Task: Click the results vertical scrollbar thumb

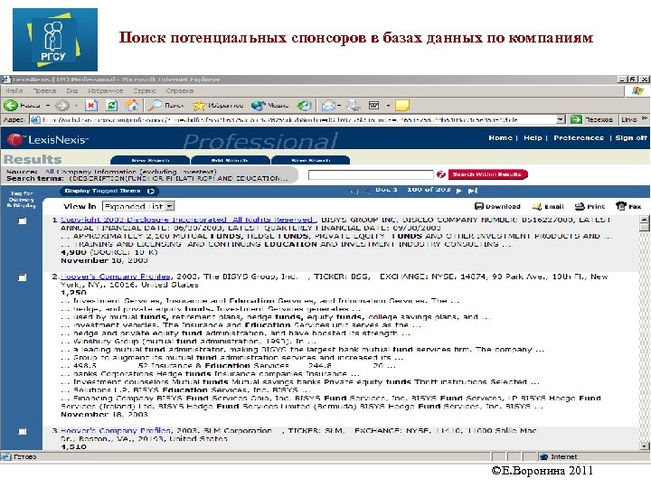Action: click(645, 227)
